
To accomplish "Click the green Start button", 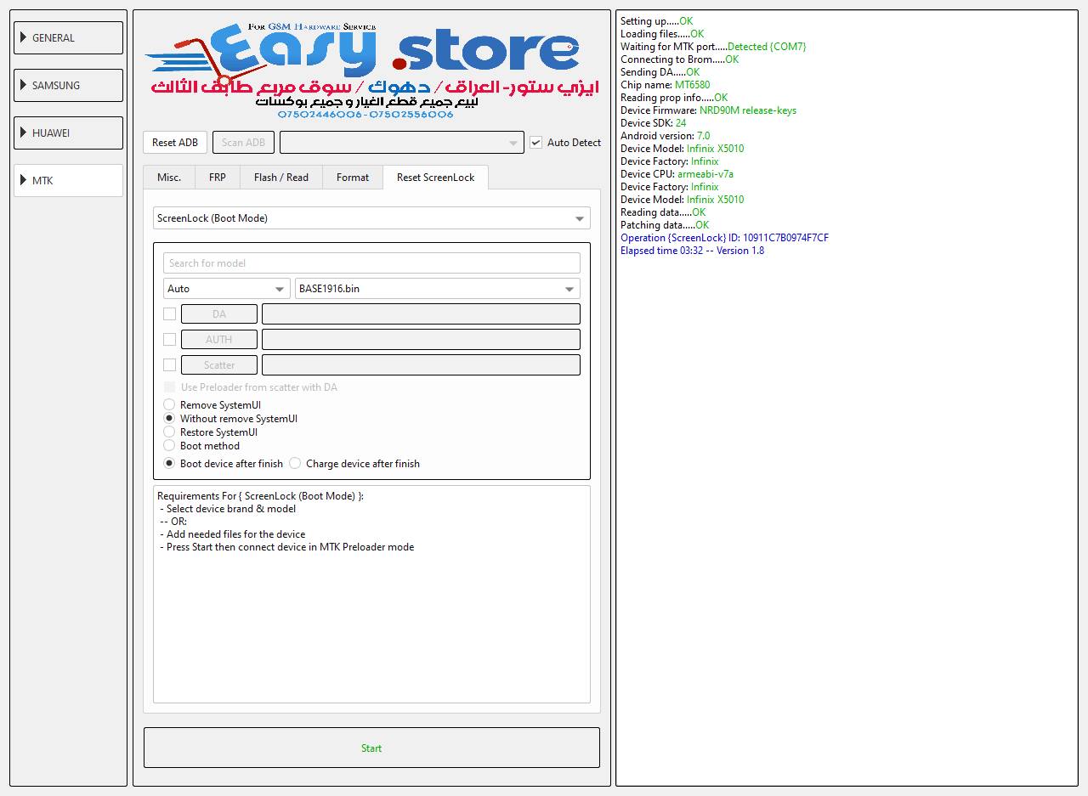I will (x=371, y=748).
